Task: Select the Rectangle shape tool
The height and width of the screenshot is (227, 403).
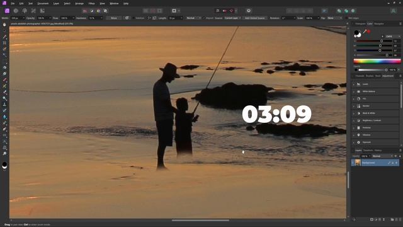Action: [x=4, y=135]
